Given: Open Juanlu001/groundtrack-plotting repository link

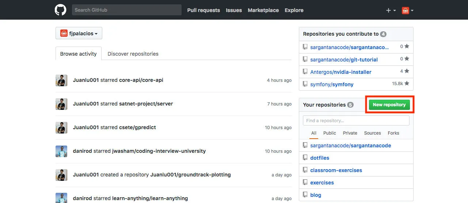Looking at the screenshot, I should coord(191,175).
